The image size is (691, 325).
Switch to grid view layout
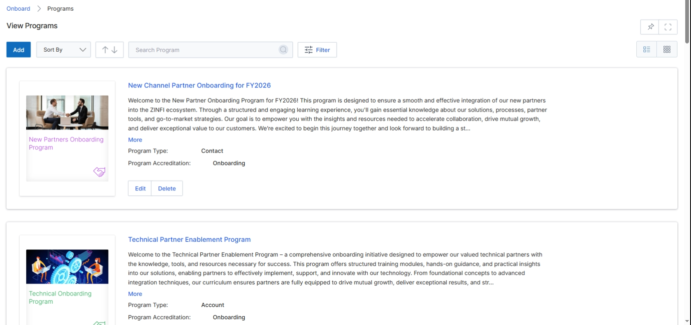667,49
